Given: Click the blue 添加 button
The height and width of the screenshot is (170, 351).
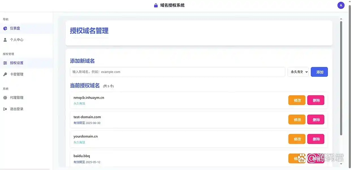Looking at the screenshot, I should (319, 72).
